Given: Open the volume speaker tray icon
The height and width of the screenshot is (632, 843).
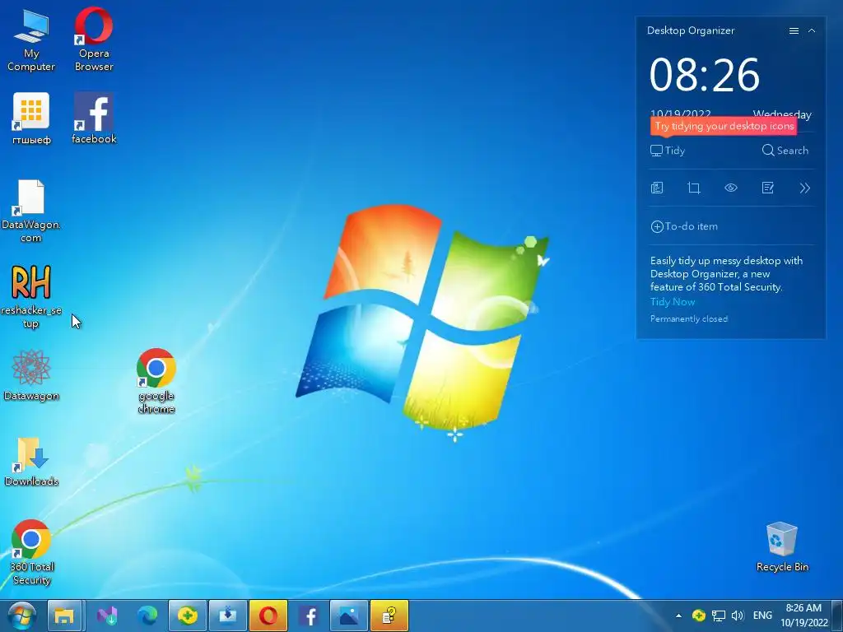Looking at the screenshot, I should (x=738, y=616).
